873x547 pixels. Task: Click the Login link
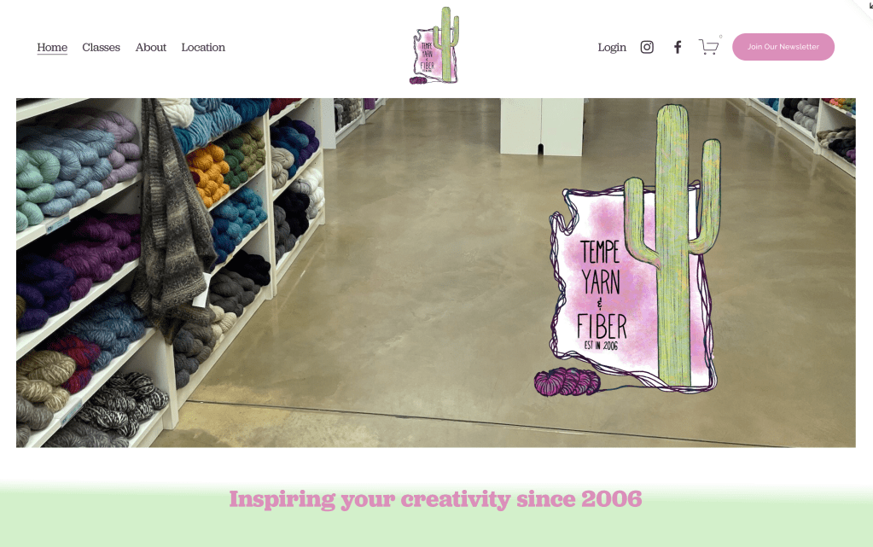click(x=612, y=47)
